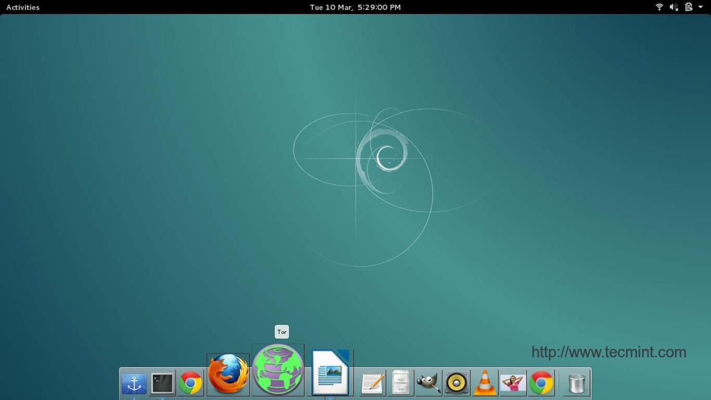Open the Wi-Fi network indicator

[x=659, y=7]
